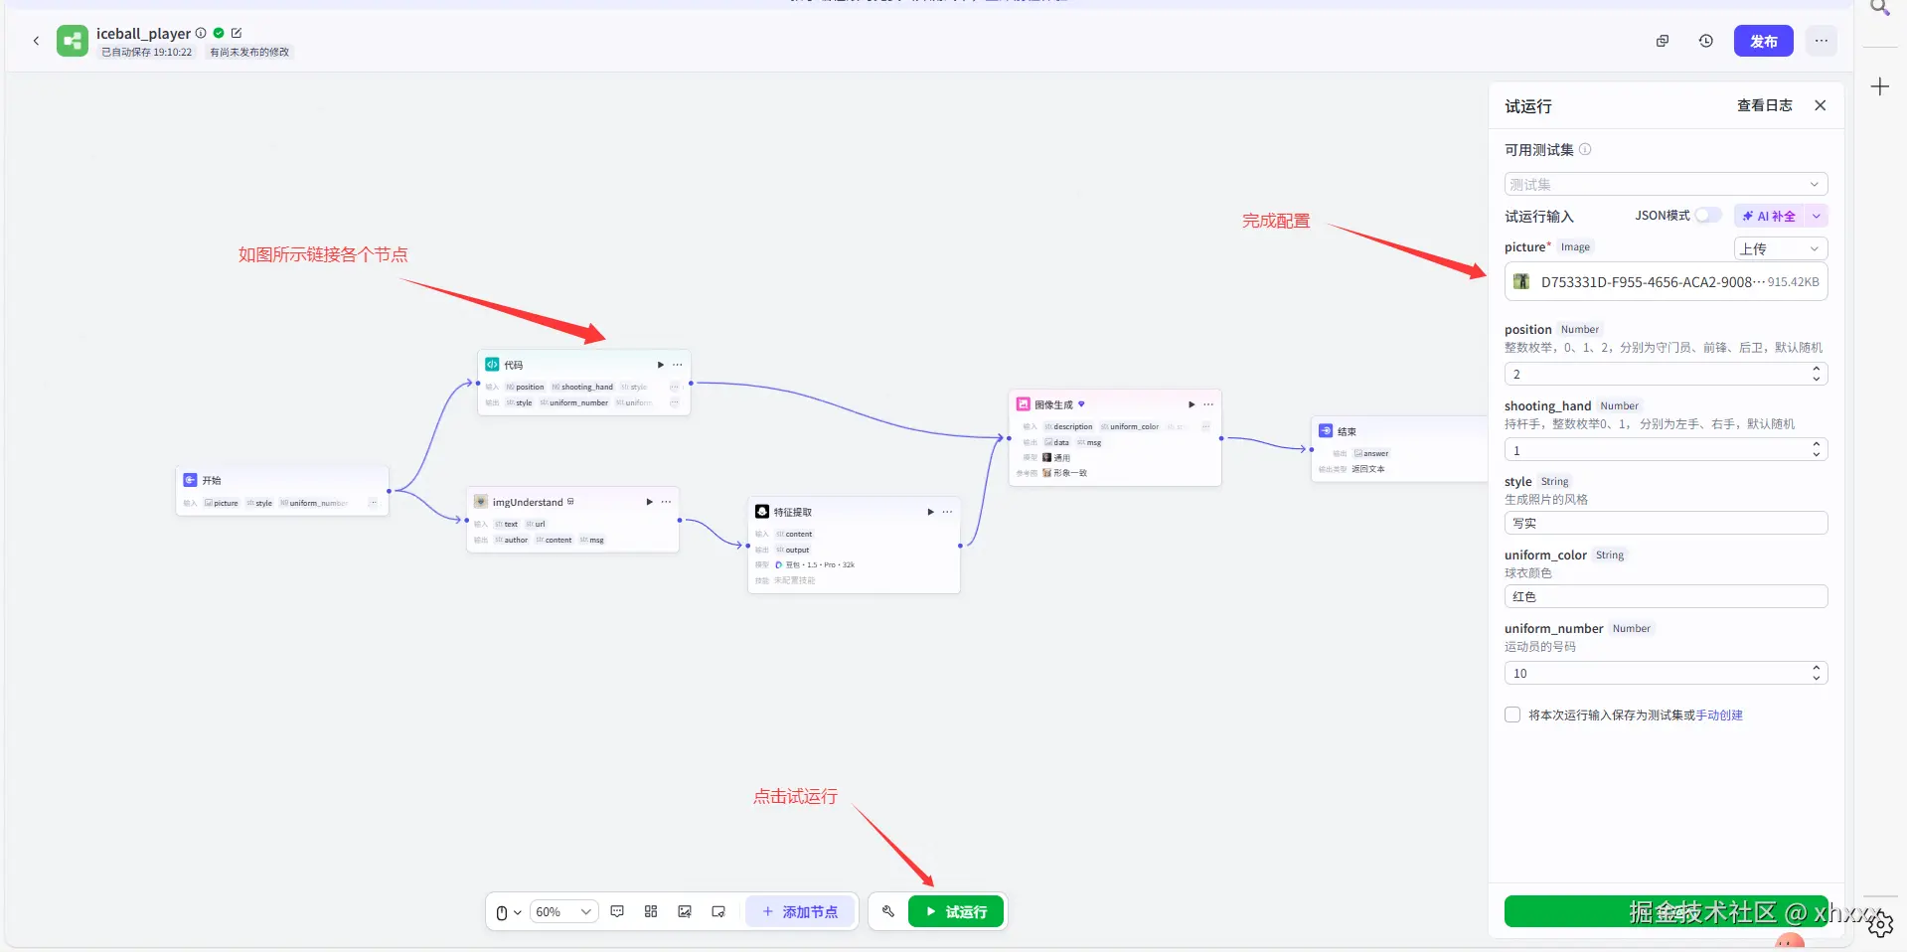Open the settings gear icon at bottom right
This screenshot has height=952, width=1907.
[1880, 925]
